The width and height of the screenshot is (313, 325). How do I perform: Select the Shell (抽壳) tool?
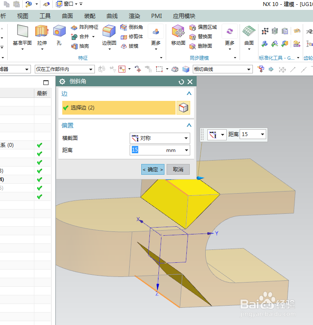coord(80,46)
